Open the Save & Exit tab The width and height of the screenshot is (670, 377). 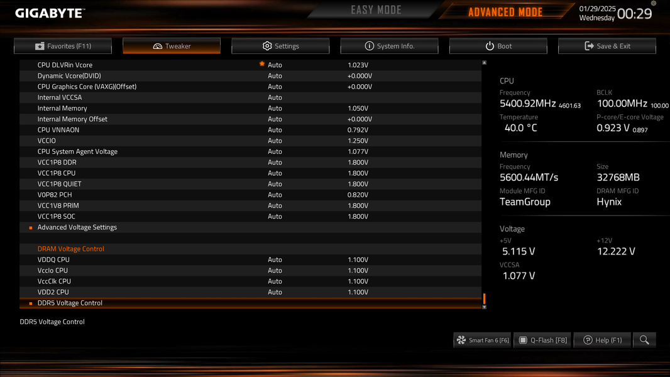click(607, 46)
